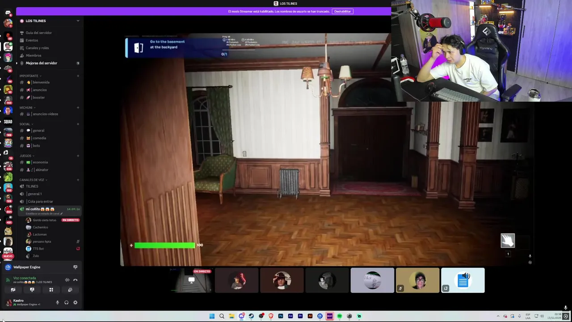
Task: Open Discord direct messages home icon
Action: tap(8, 13)
